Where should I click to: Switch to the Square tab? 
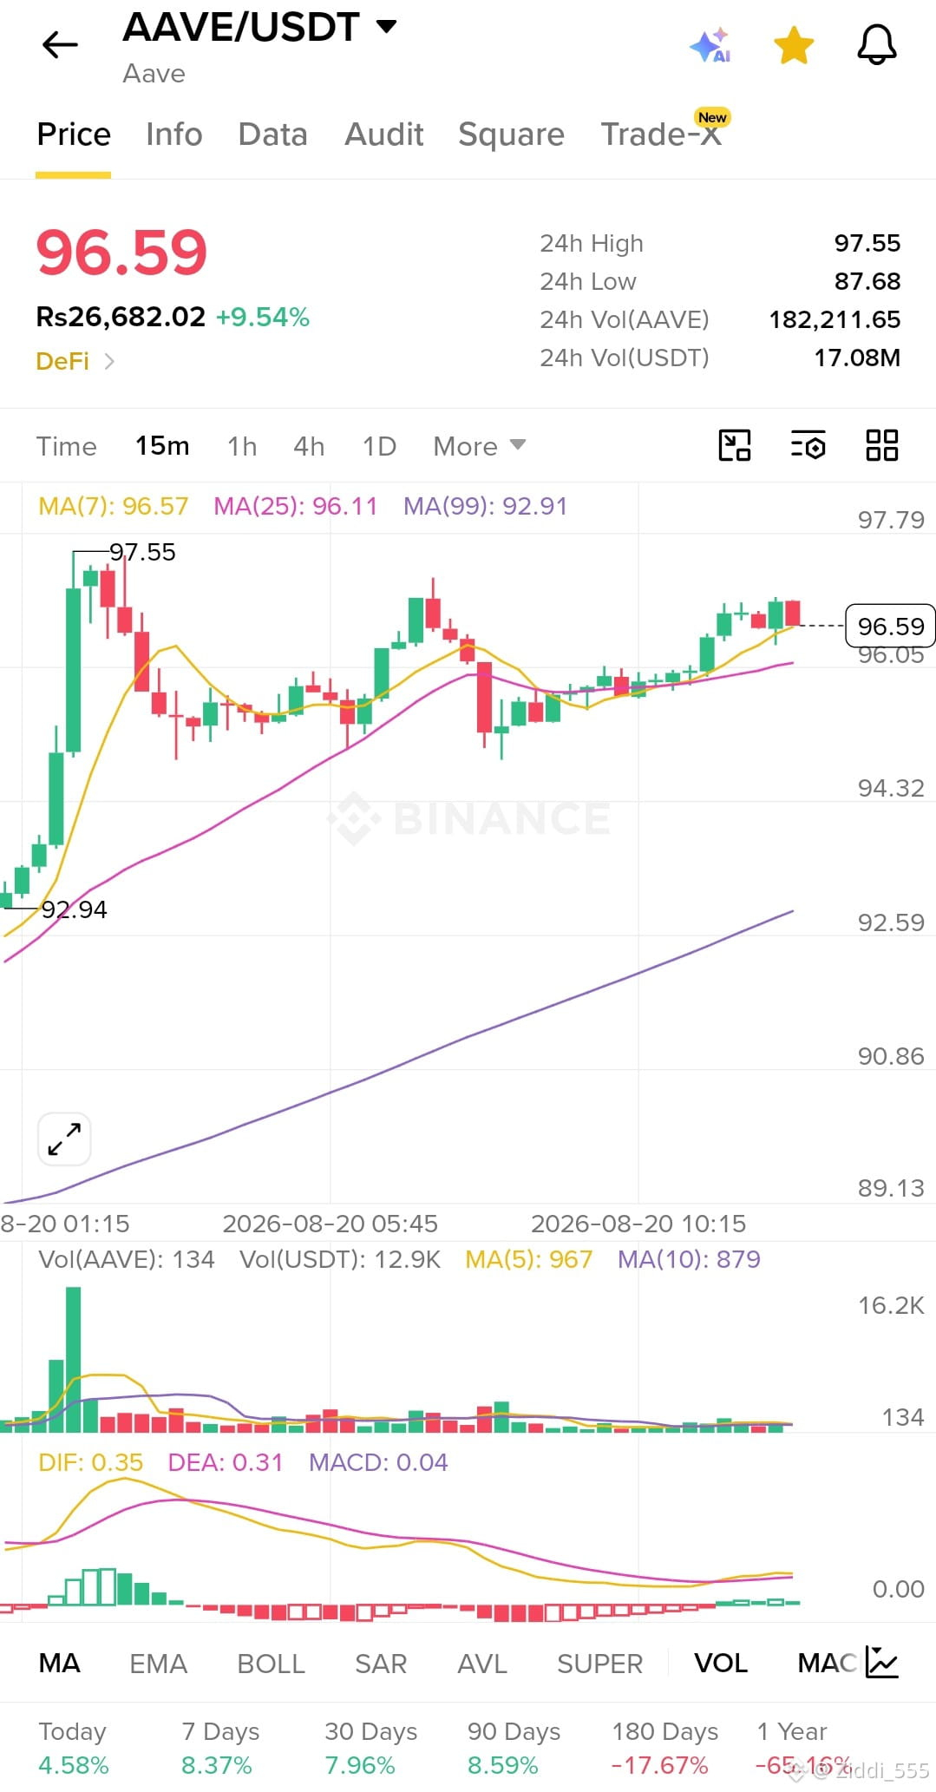click(512, 135)
